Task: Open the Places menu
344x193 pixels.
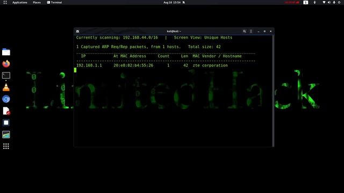Action: tap(37, 2)
